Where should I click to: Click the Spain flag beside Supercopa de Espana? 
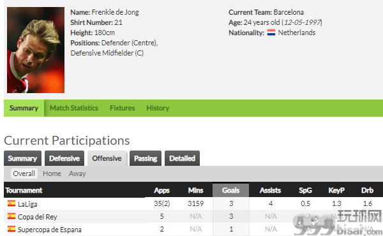pos(11,229)
